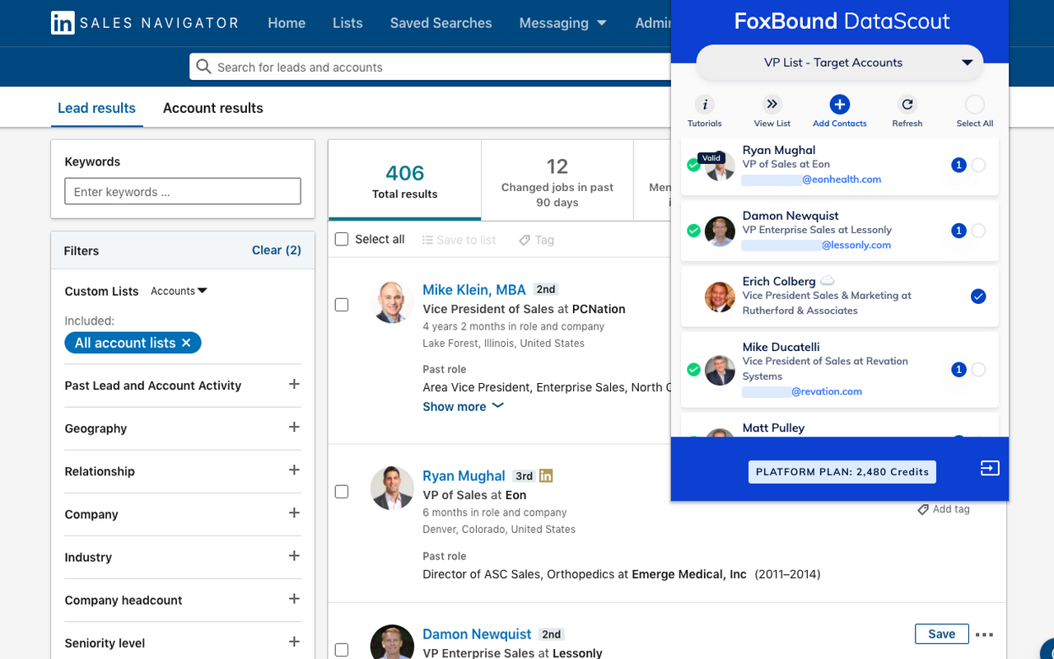Check the box for Damon Newquist result

click(342, 650)
